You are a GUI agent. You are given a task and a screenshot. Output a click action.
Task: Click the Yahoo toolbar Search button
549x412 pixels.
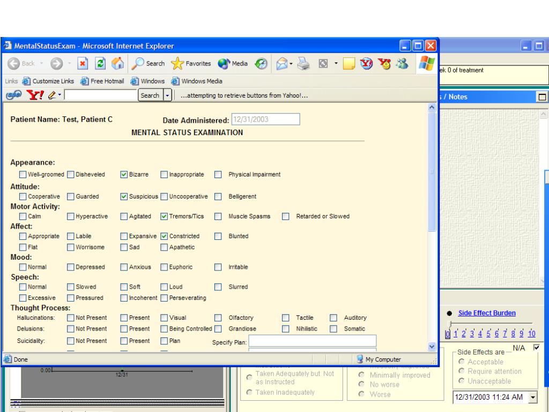click(x=150, y=95)
